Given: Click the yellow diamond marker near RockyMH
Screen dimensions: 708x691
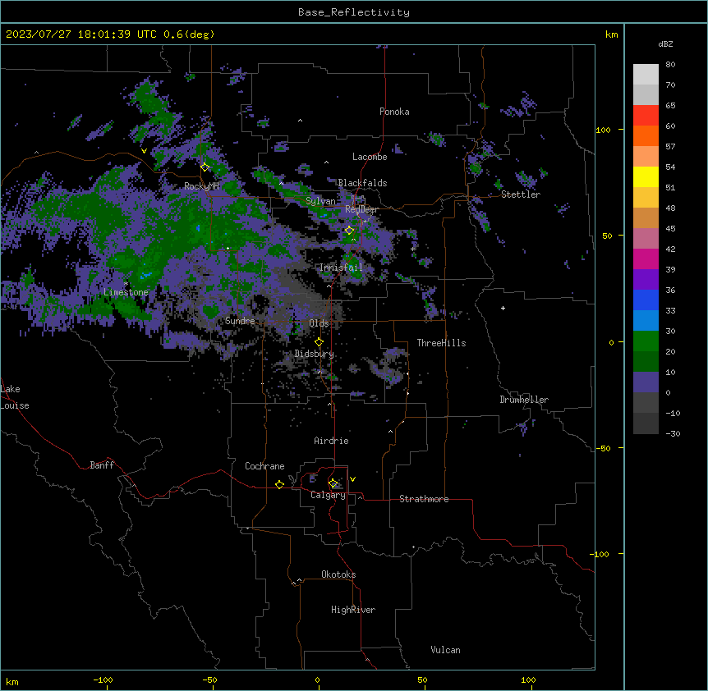Looking at the screenshot, I should [x=205, y=167].
